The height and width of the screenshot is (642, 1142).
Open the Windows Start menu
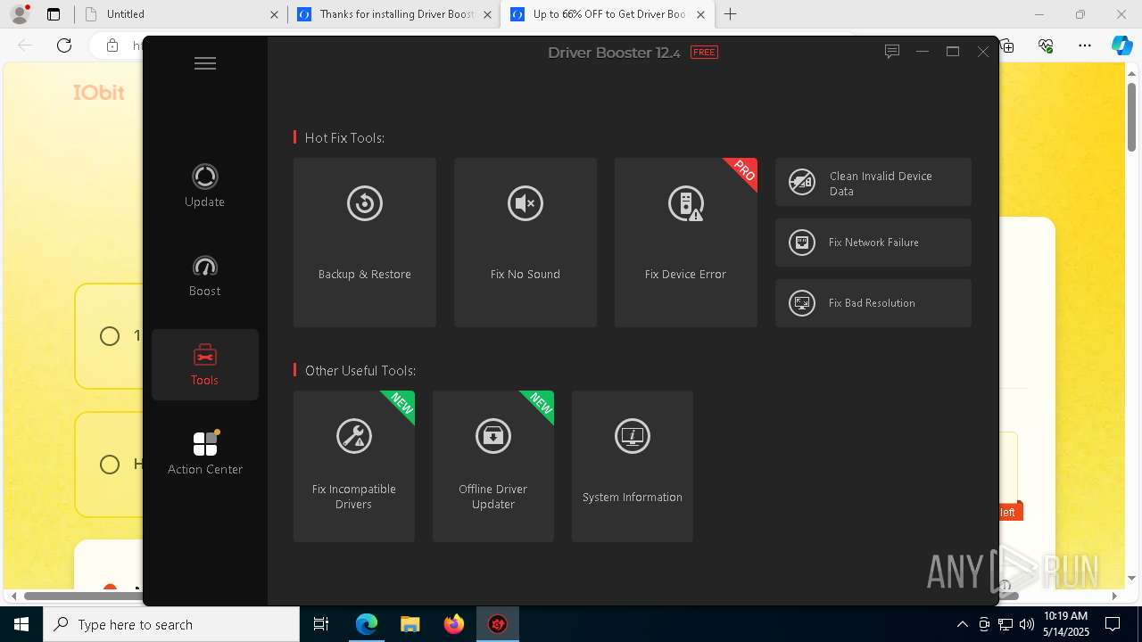coord(21,624)
